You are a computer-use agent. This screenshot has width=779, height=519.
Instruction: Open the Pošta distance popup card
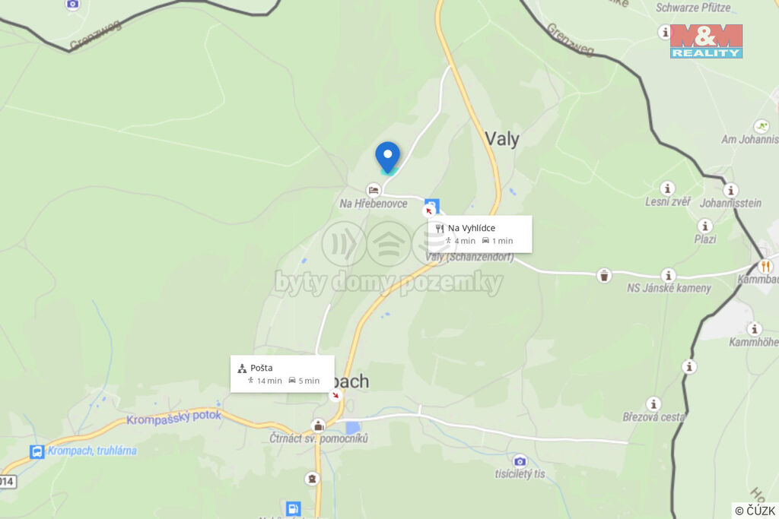click(282, 374)
